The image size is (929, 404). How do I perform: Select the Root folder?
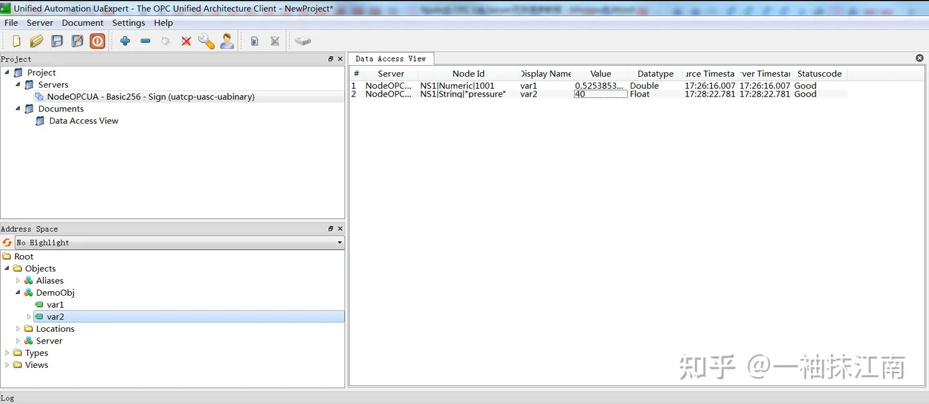pyautogui.click(x=24, y=256)
